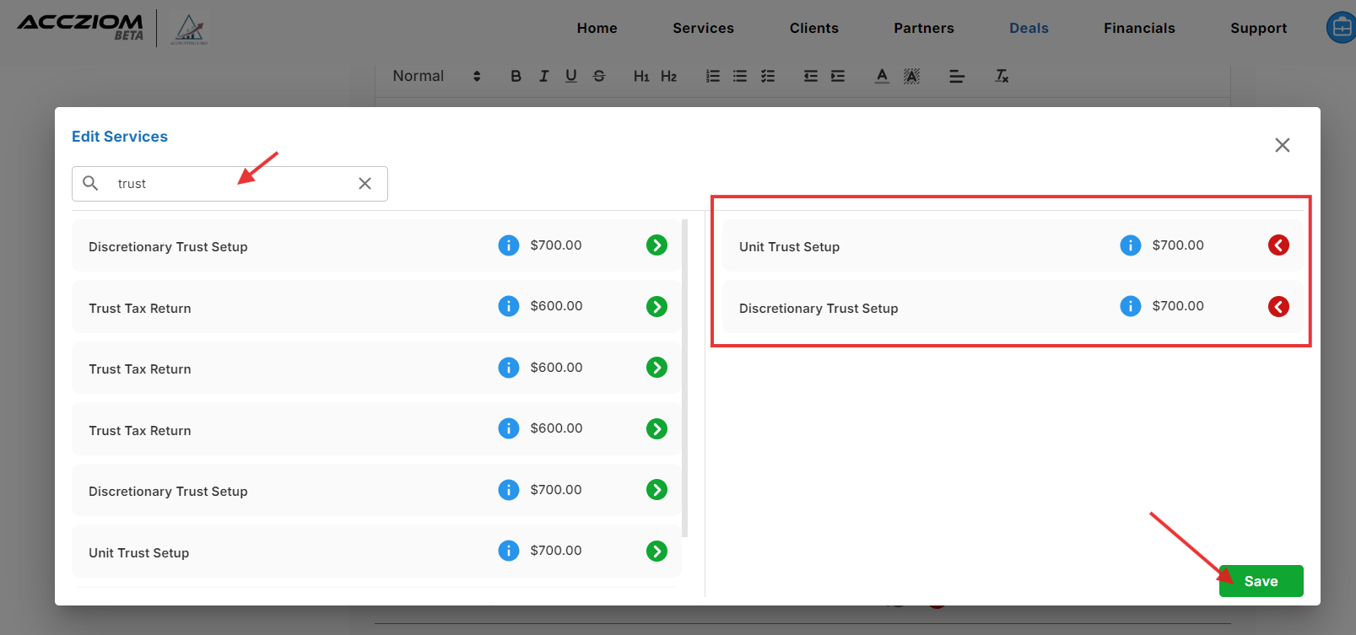This screenshot has width=1356, height=635.
Task: Click the Acczoim Beta logo
Action: (x=81, y=26)
